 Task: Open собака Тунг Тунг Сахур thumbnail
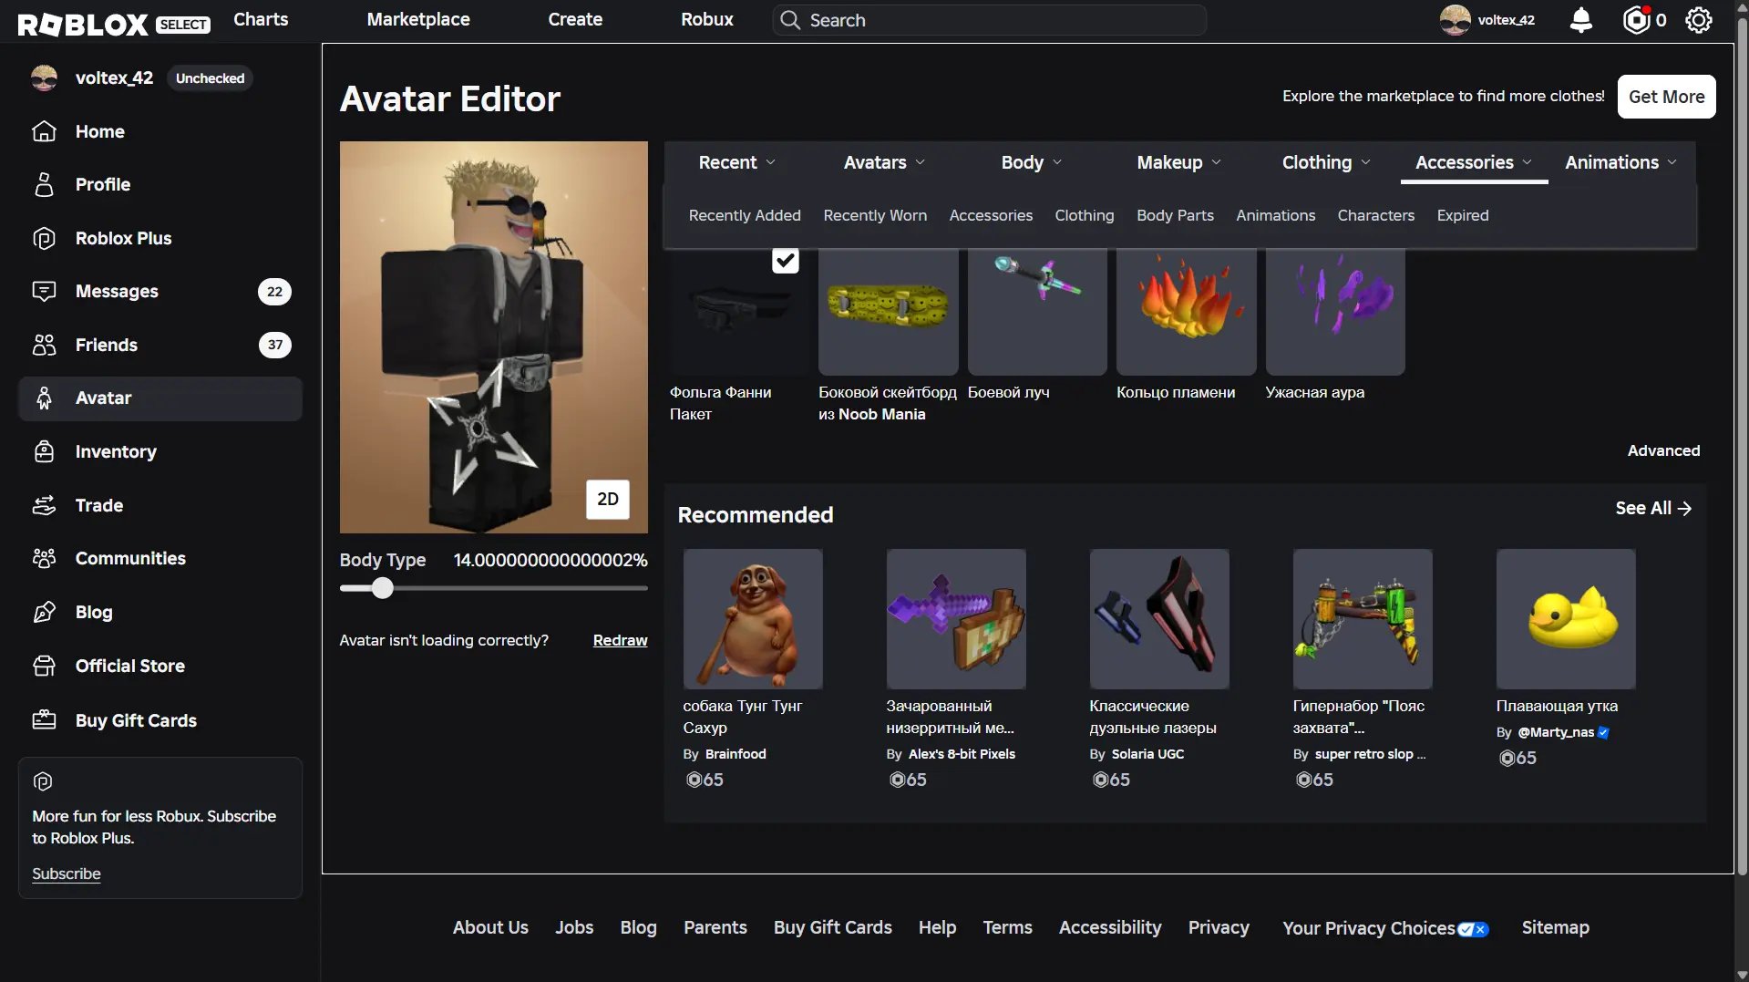point(753,619)
